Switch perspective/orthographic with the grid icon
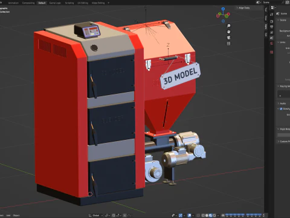Image resolution: width=290 pixels, height=218 pixels. click(x=228, y=44)
